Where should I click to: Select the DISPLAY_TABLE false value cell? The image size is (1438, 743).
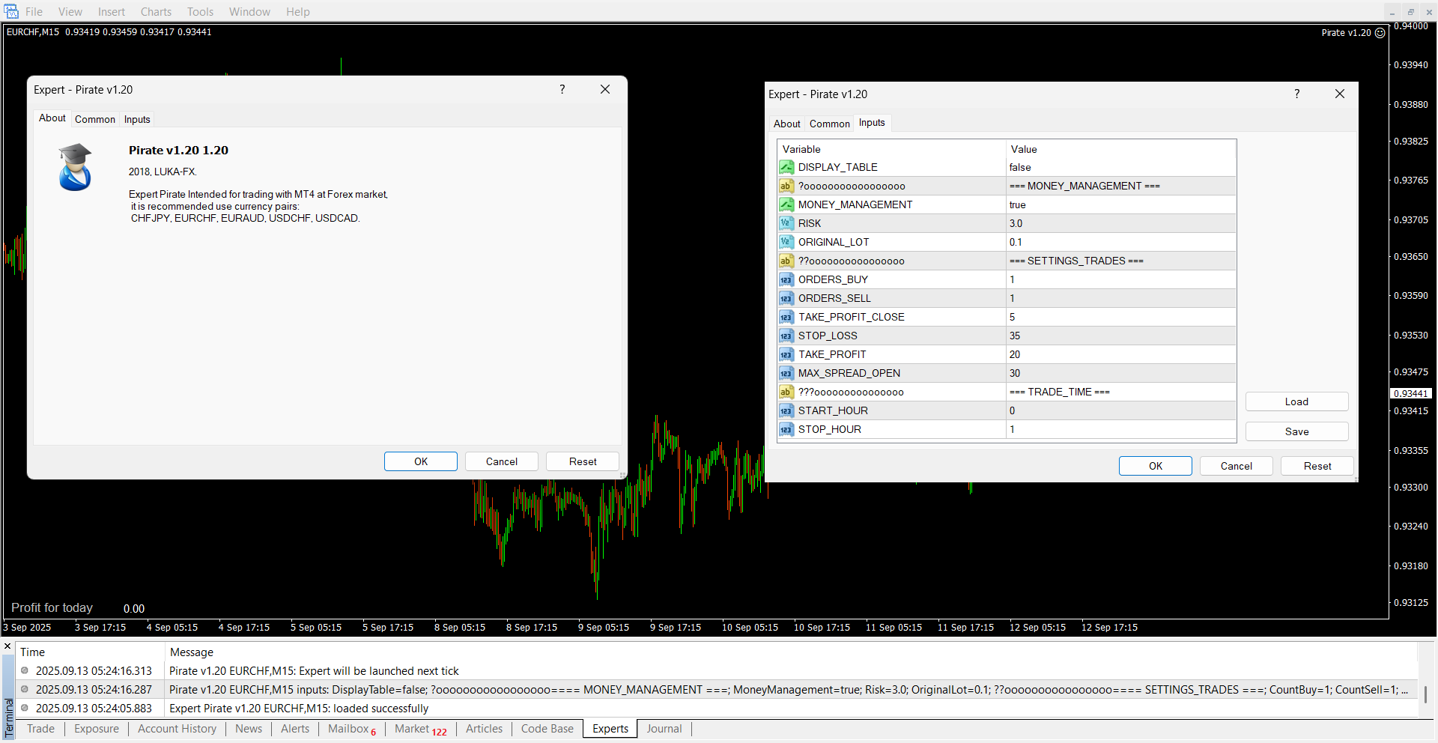1120,167
